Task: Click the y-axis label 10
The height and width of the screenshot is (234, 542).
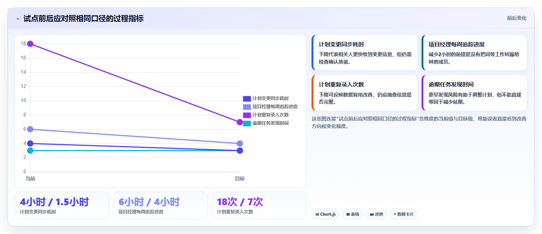Action: (23, 101)
